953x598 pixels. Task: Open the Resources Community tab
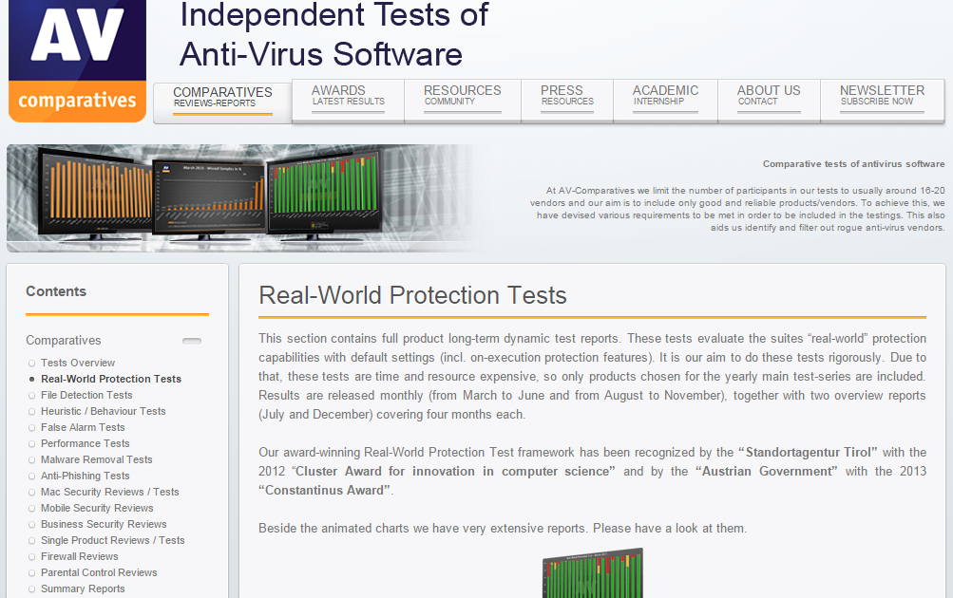pyautogui.click(x=462, y=96)
